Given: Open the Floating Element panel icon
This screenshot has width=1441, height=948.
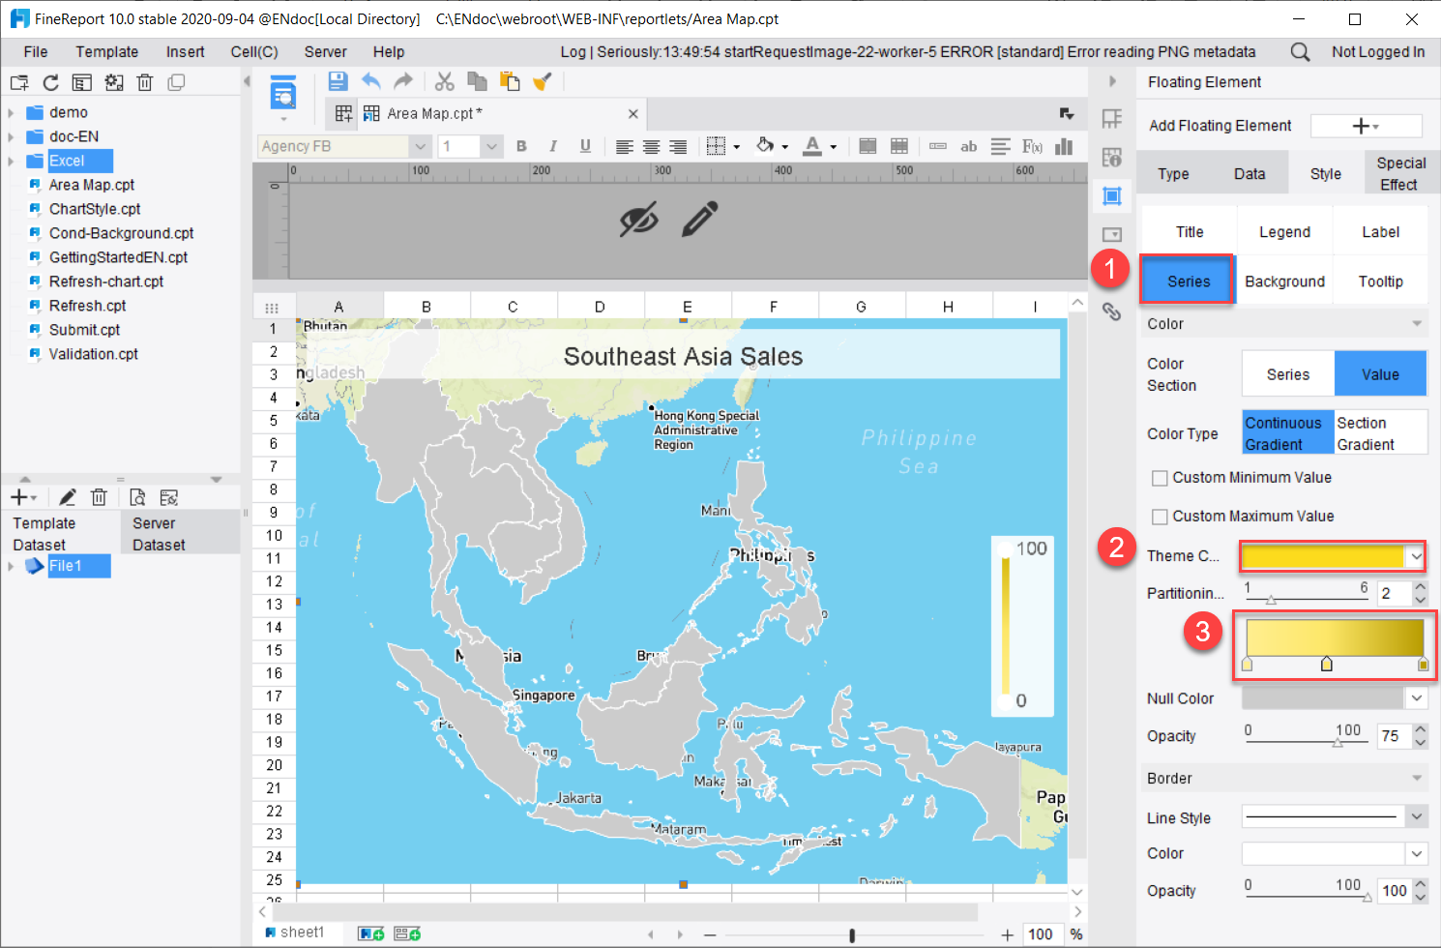Looking at the screenshot, I should 1112,195.
